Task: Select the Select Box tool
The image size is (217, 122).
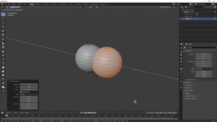Action: 3,14
